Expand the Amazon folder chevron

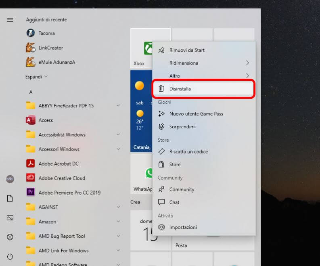pos(118,221)
